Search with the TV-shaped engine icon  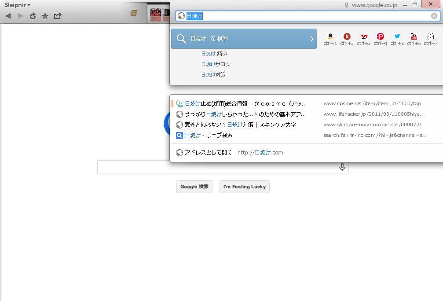(x=431, y=37)
